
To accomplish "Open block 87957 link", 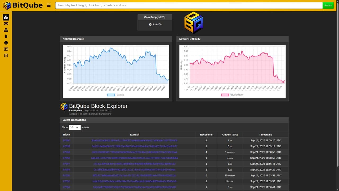I will tap(66, 164).
